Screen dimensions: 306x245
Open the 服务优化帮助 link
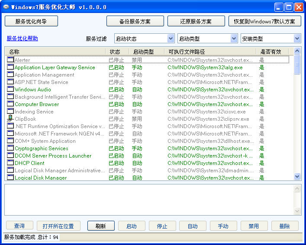click(x=22, y=39)
